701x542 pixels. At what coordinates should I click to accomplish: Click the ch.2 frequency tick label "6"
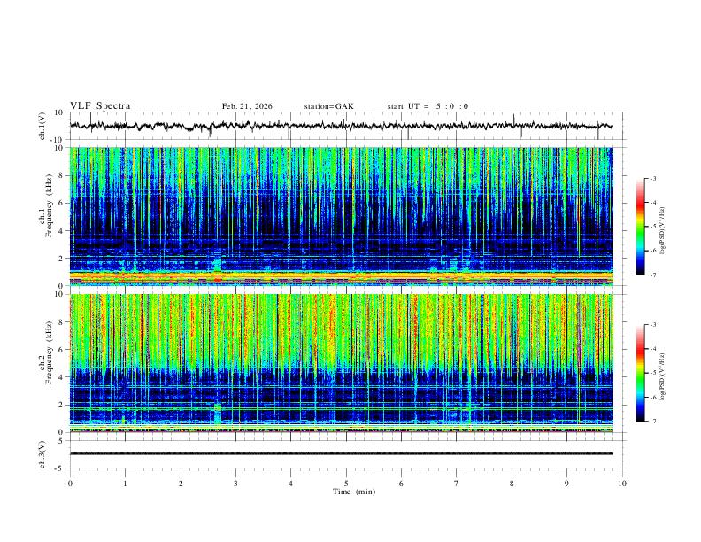pos(63,350)
